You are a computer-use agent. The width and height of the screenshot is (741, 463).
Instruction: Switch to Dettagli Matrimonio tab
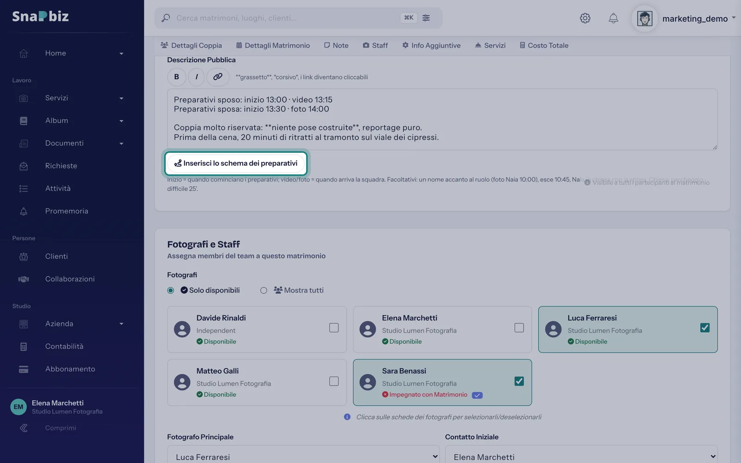pyautogui.click(x=273, y=45)
